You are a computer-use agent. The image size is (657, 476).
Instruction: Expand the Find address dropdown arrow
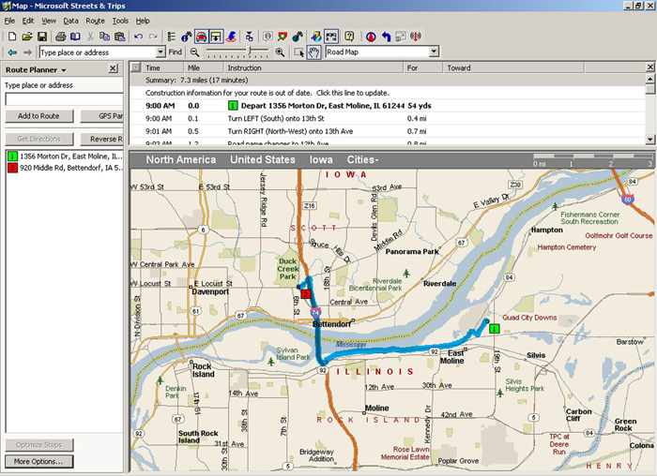point(161,52)
